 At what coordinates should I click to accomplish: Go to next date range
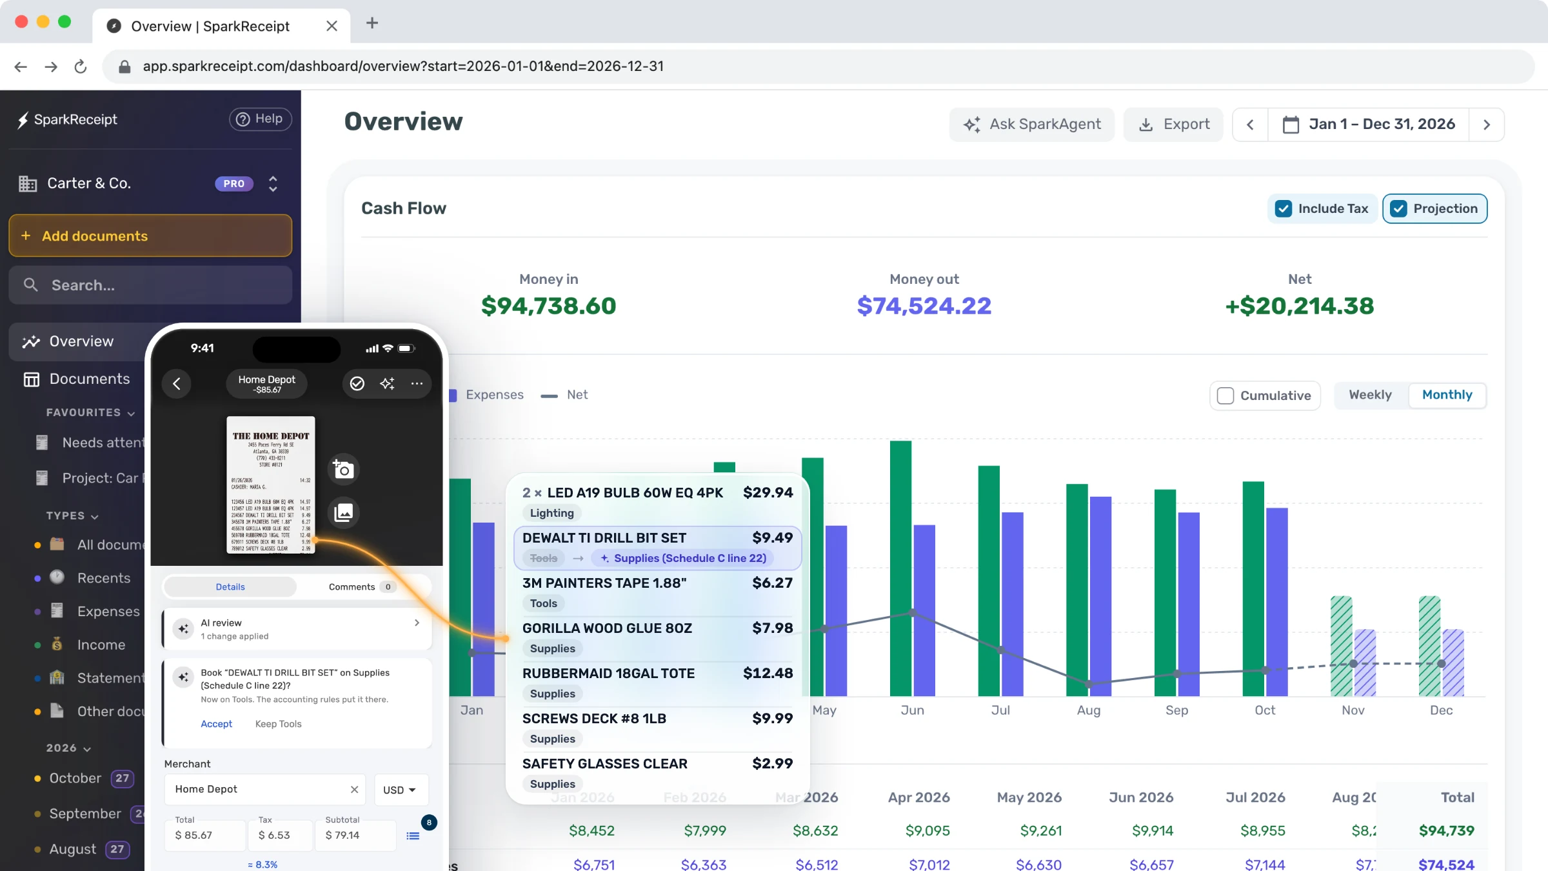pos(1487,125)
